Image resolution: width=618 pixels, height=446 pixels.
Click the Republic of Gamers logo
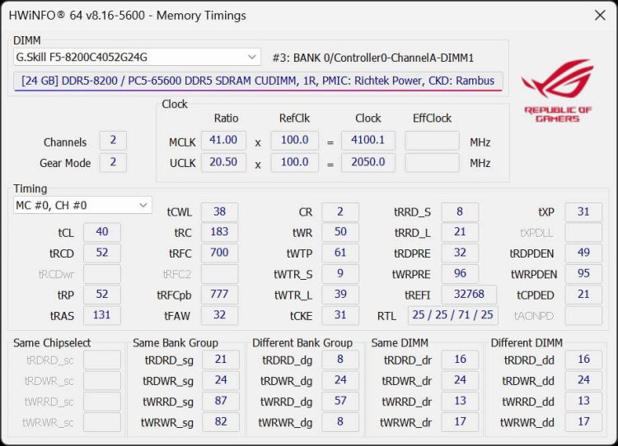pyautogui.click(x=557, y=91)
